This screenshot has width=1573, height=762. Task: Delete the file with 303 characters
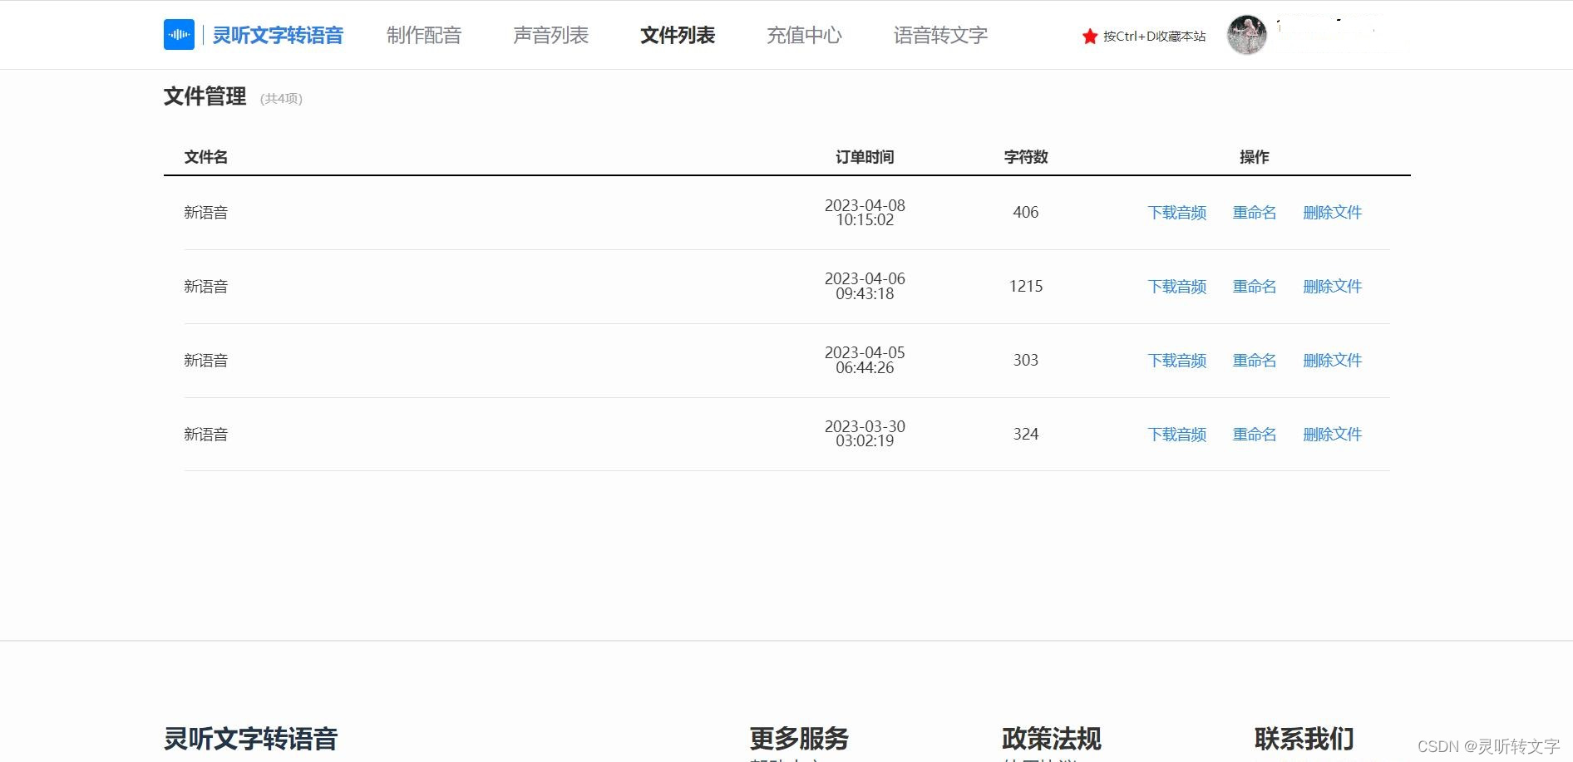1333,361
